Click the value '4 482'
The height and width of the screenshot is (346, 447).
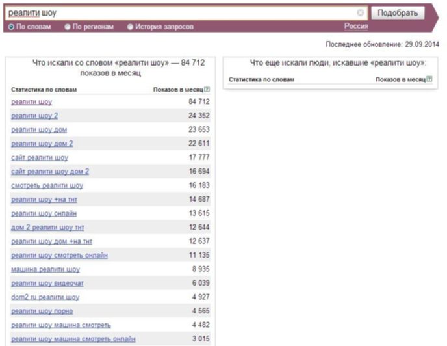[201, 325]
